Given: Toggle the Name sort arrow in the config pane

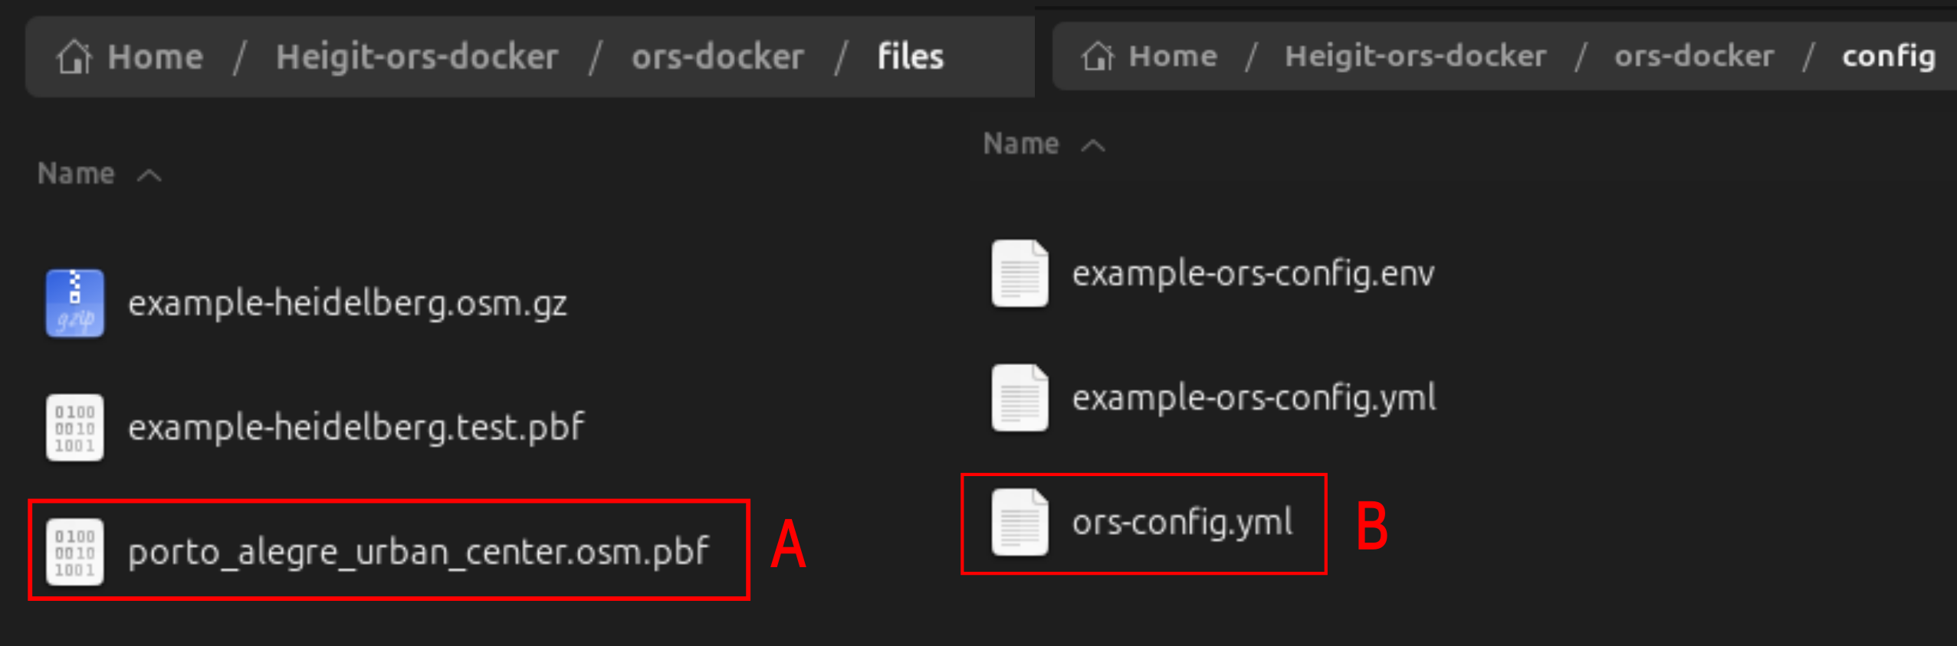Looking at the screenshot, I should 1093,145.
